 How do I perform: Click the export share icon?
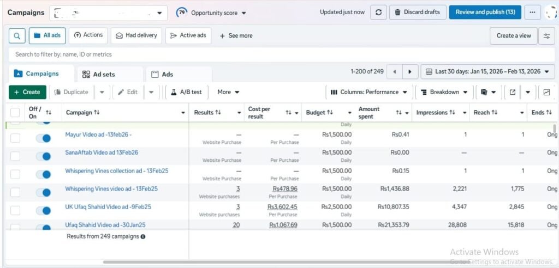[512, 92]
